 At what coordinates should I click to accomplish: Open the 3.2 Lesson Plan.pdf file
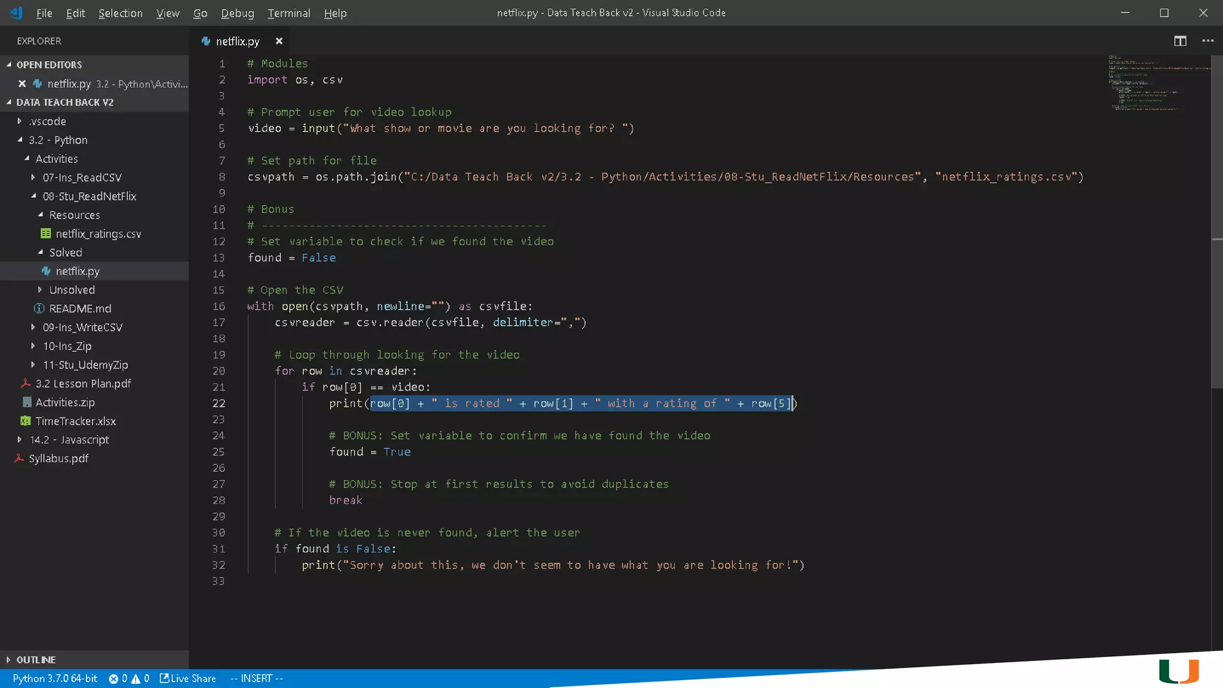tap(83, 383)
